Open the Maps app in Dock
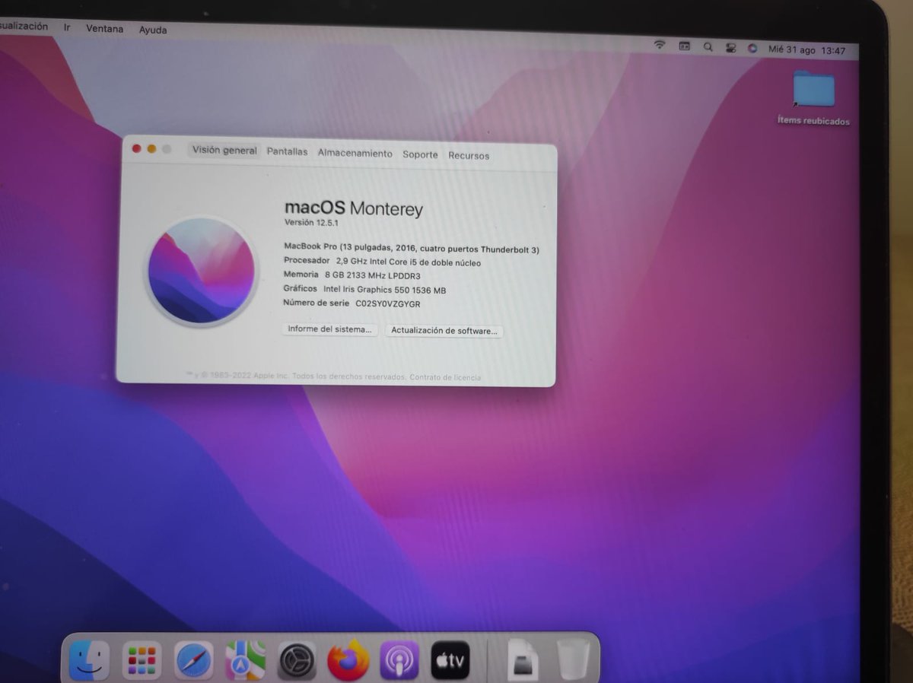The width and height of the screenshot is (913, 683). pos(245,661)
